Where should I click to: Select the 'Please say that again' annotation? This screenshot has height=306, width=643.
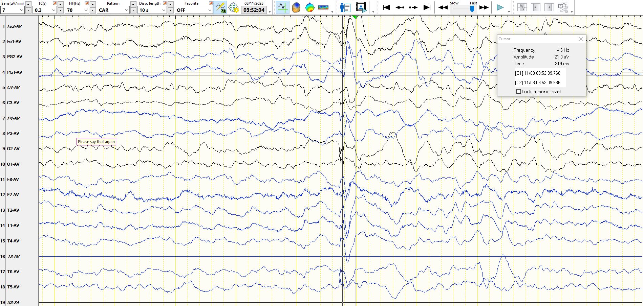96,142
